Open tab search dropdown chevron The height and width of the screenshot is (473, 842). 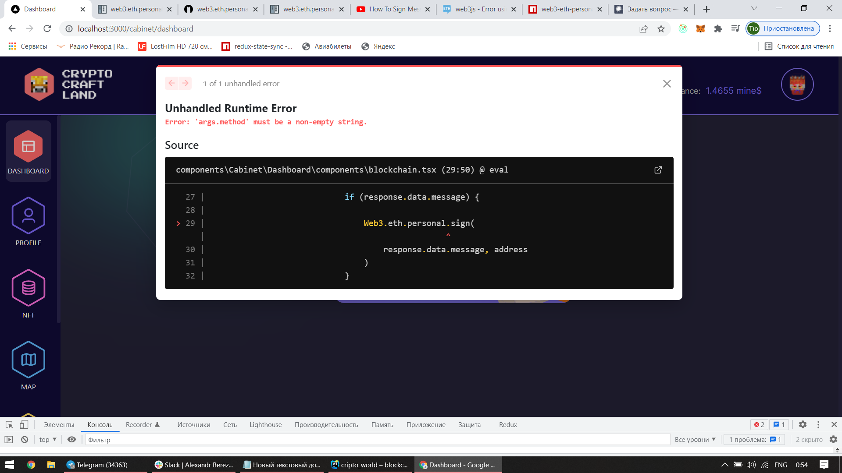click(x=754, y=8)
